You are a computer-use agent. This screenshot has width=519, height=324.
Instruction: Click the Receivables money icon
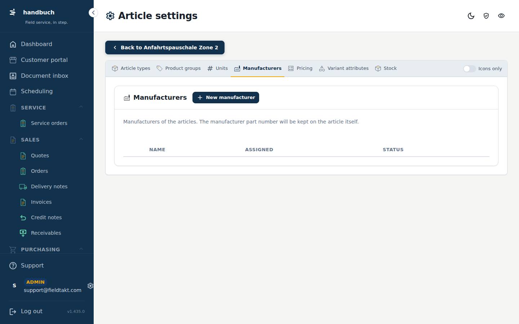[x=23, y=233]
